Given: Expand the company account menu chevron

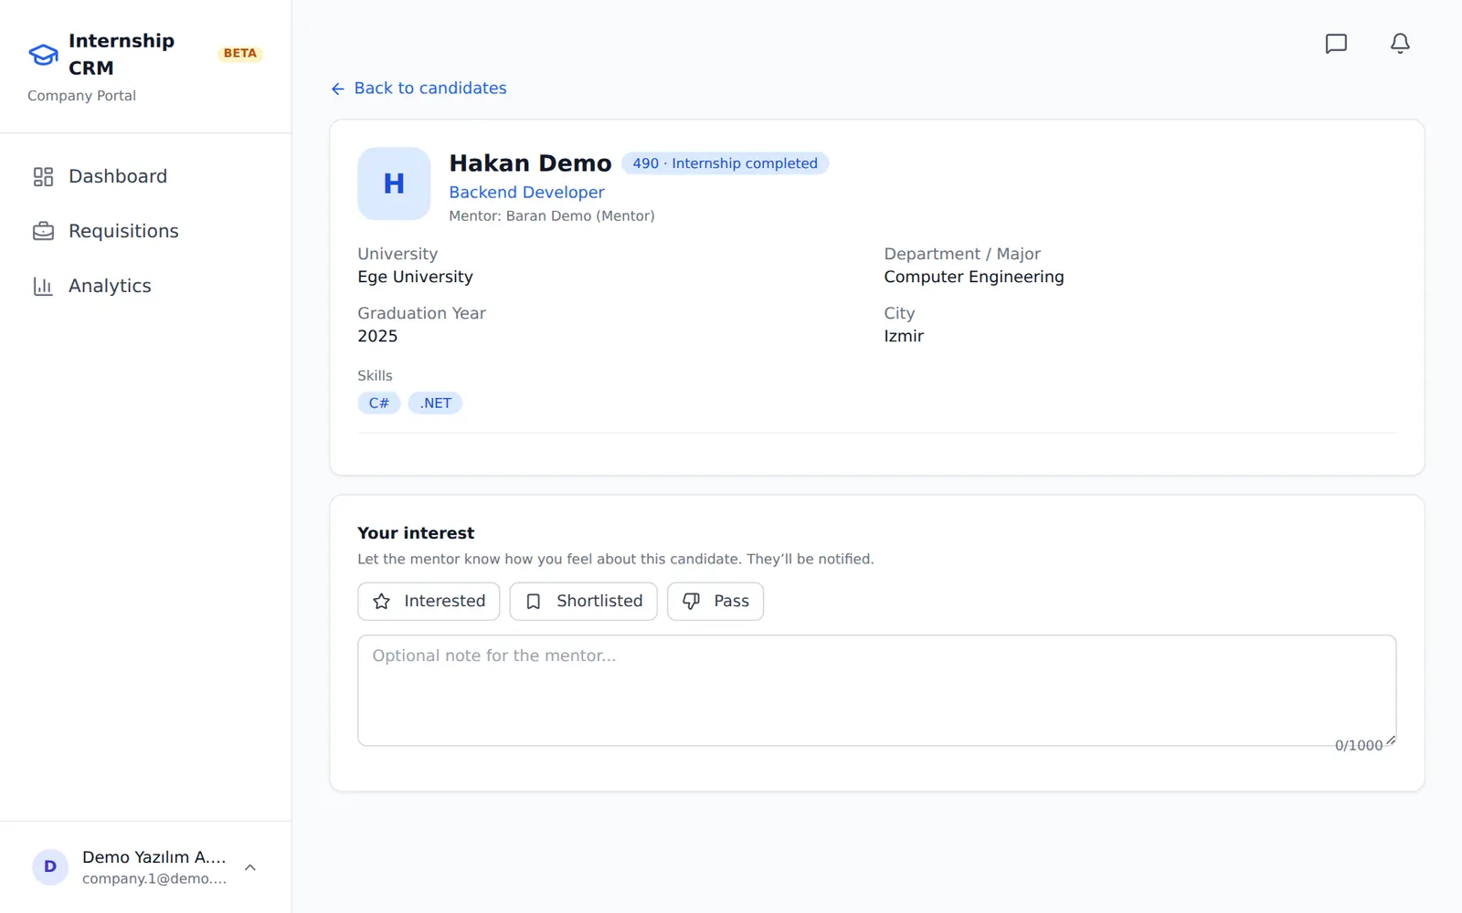Looking at the screenshot, I should [x=250, y=867].
